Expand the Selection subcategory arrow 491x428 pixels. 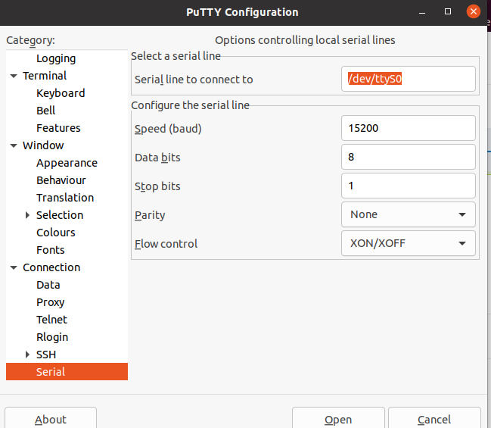27,215
